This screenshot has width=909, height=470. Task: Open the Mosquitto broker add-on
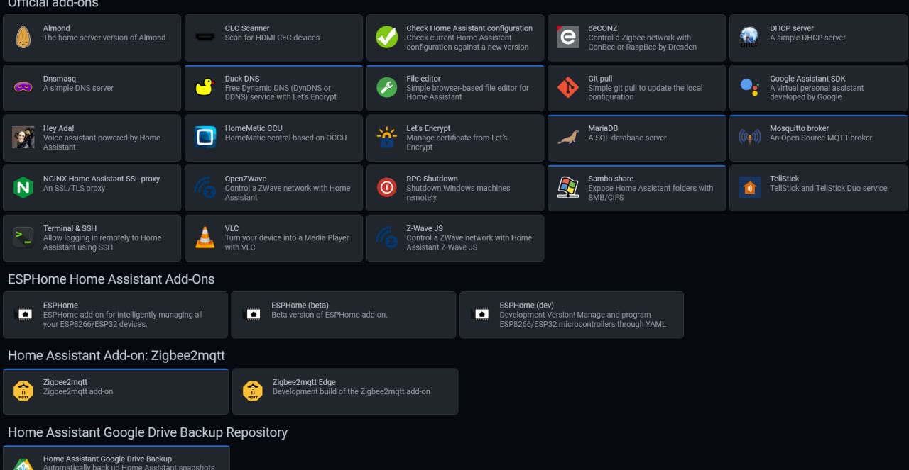coord(818,138)
